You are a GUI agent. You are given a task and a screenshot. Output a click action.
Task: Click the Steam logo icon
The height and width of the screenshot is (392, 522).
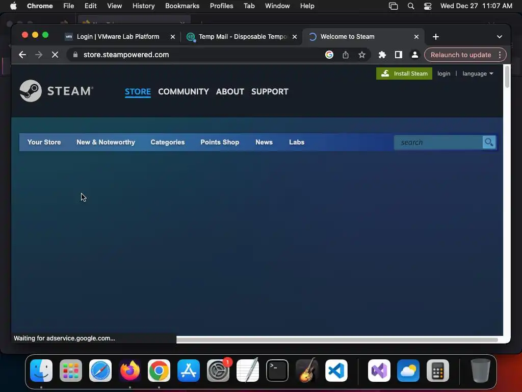(x=31, y=91)
